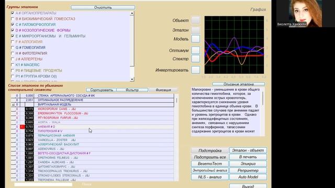Select row TREPONEMA PALLIDUM - J&J

click(x=93, y=180)
